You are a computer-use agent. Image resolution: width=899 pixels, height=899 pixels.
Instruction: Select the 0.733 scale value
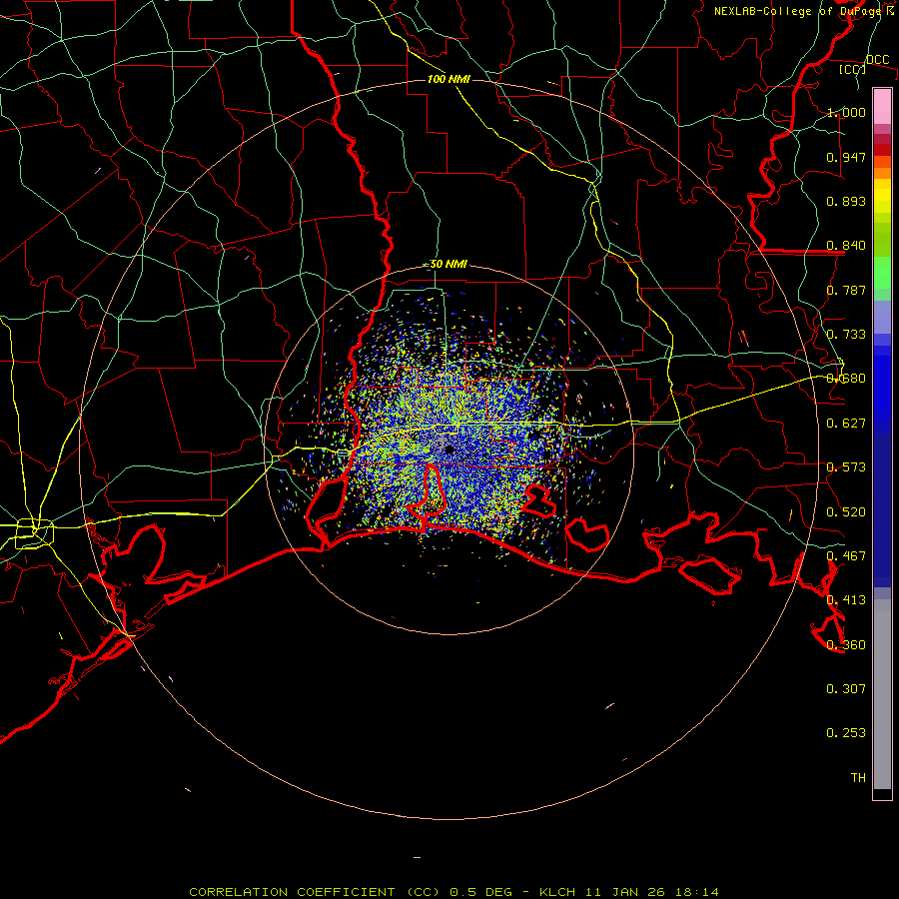(846, 335)
